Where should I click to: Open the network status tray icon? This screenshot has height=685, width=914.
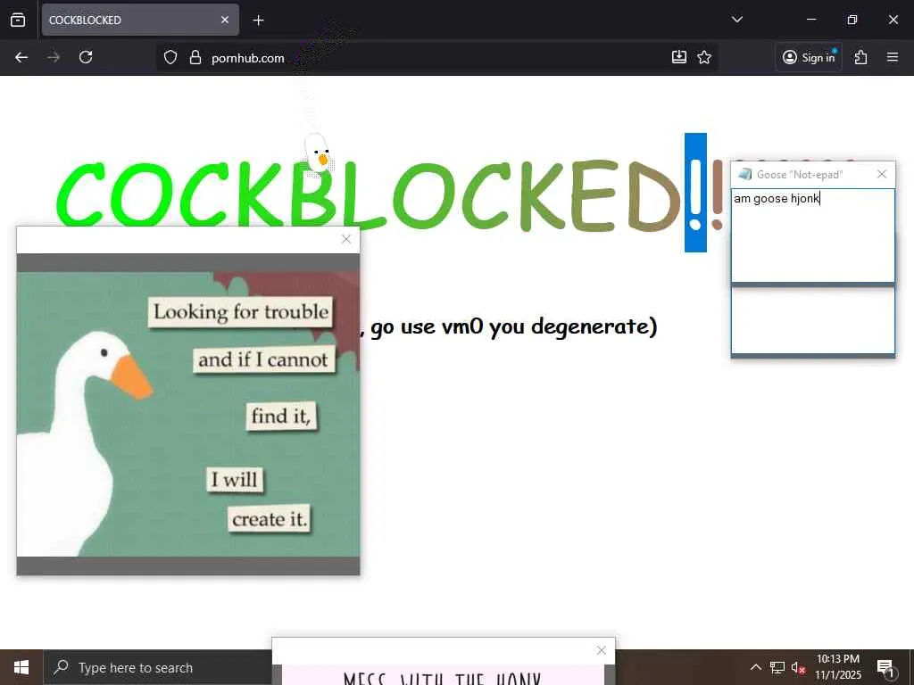click(x=777, y=667)
